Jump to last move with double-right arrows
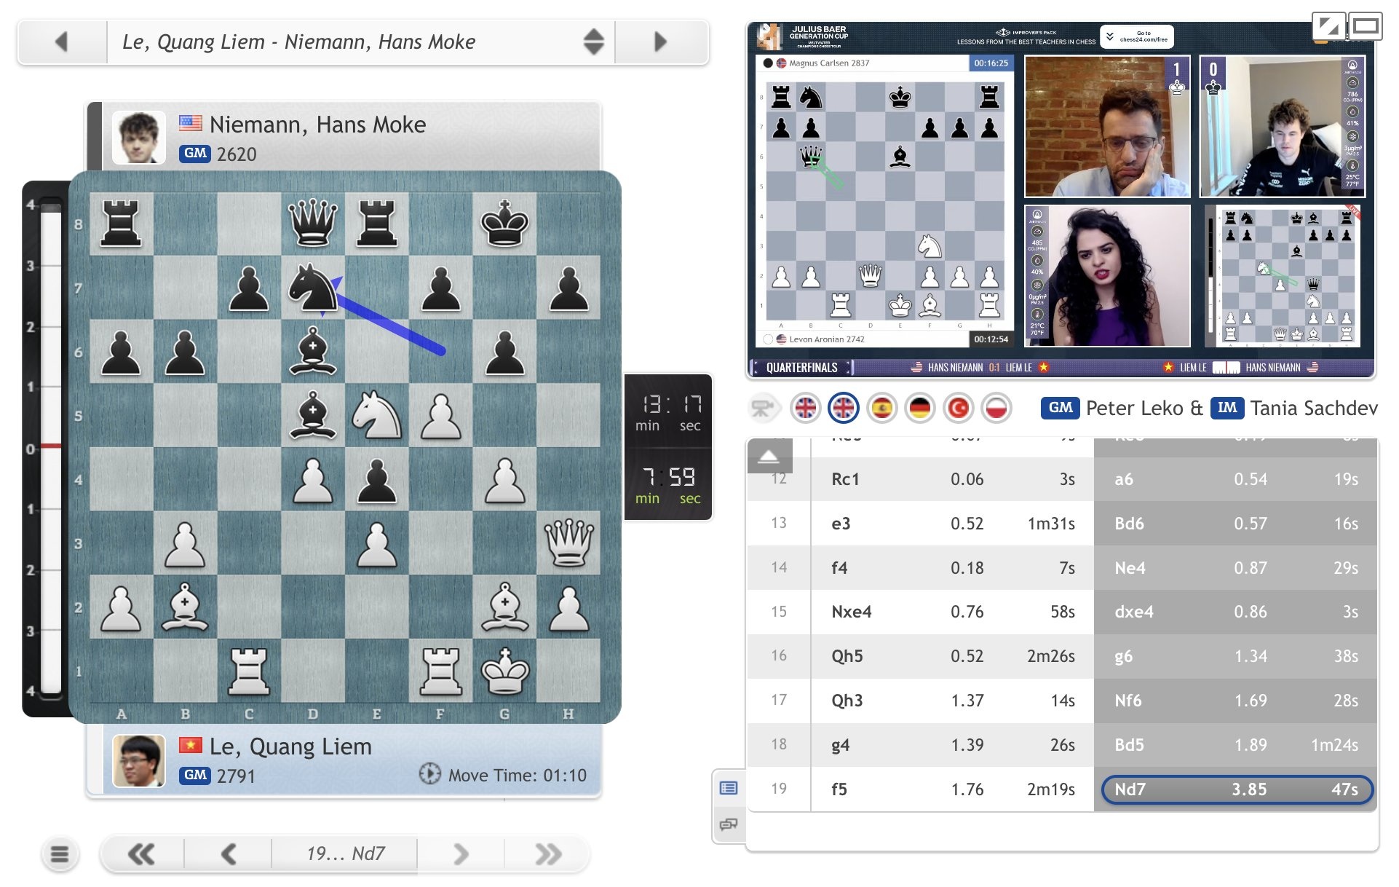This screenshot has width=1399, height=887. click(547, 854)
